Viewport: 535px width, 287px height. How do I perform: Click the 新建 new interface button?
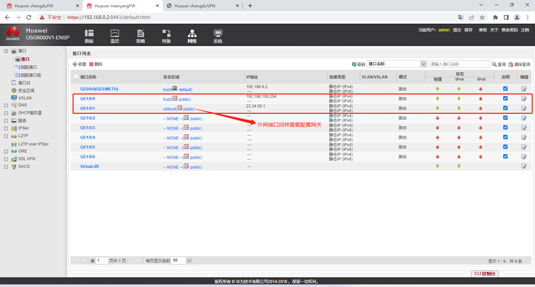[79, 64]
